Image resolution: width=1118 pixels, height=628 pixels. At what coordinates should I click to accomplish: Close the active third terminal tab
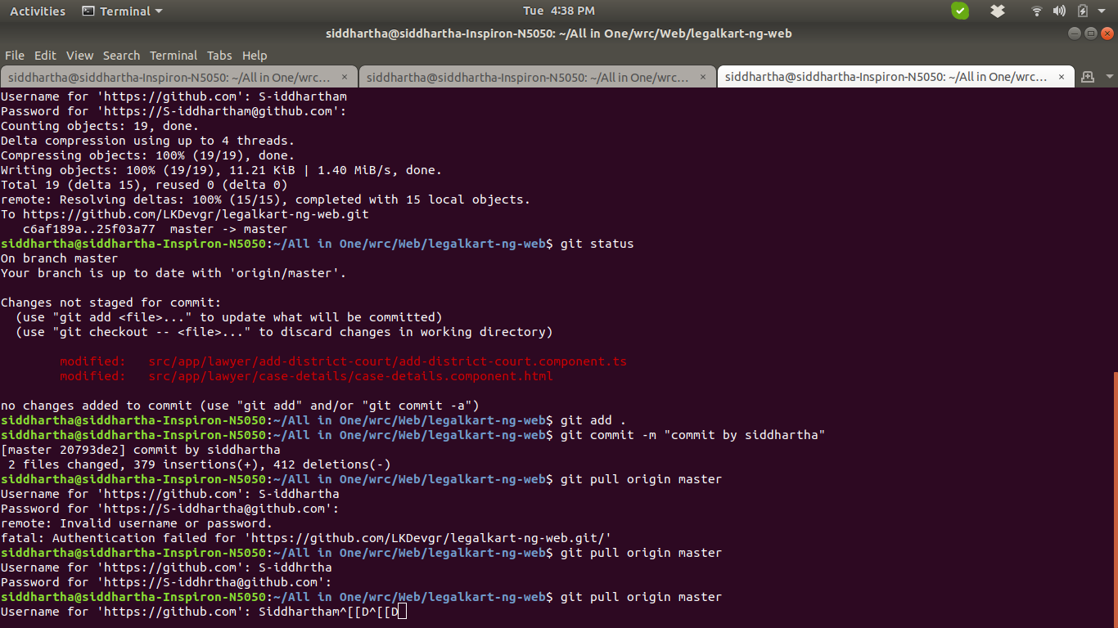point(1062,77)
